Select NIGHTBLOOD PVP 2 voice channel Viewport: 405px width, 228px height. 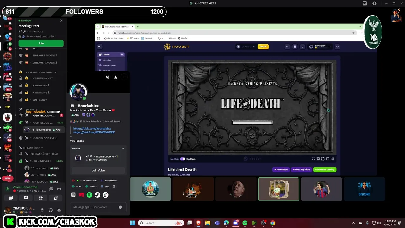pos(40,138)
